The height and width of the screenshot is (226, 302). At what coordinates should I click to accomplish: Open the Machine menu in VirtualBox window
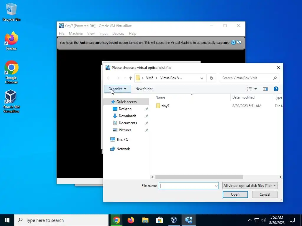76,34
